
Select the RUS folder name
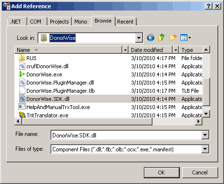(x=31, y=58)
